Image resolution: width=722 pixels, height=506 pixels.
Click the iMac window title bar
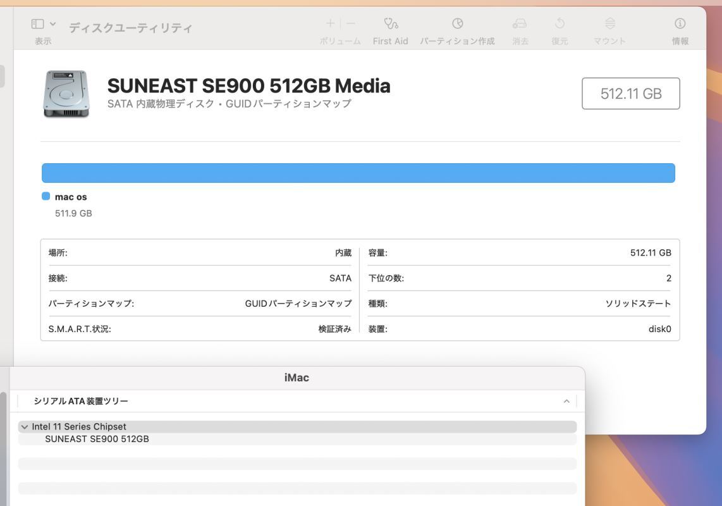point(297,378)
